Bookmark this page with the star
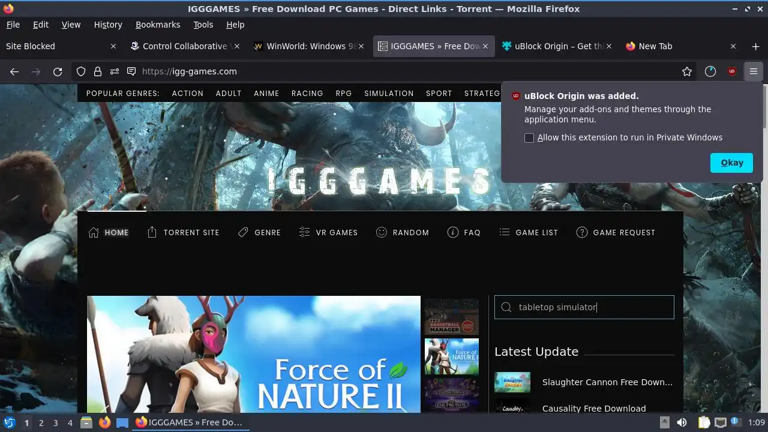Screen dimensions: 768x432 [x=687, y=71]
